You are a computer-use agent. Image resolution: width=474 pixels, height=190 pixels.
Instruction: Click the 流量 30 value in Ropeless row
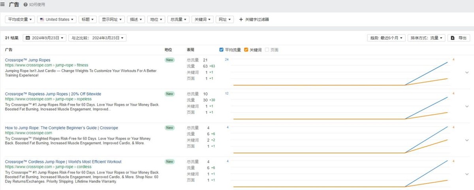coord(205,100)
